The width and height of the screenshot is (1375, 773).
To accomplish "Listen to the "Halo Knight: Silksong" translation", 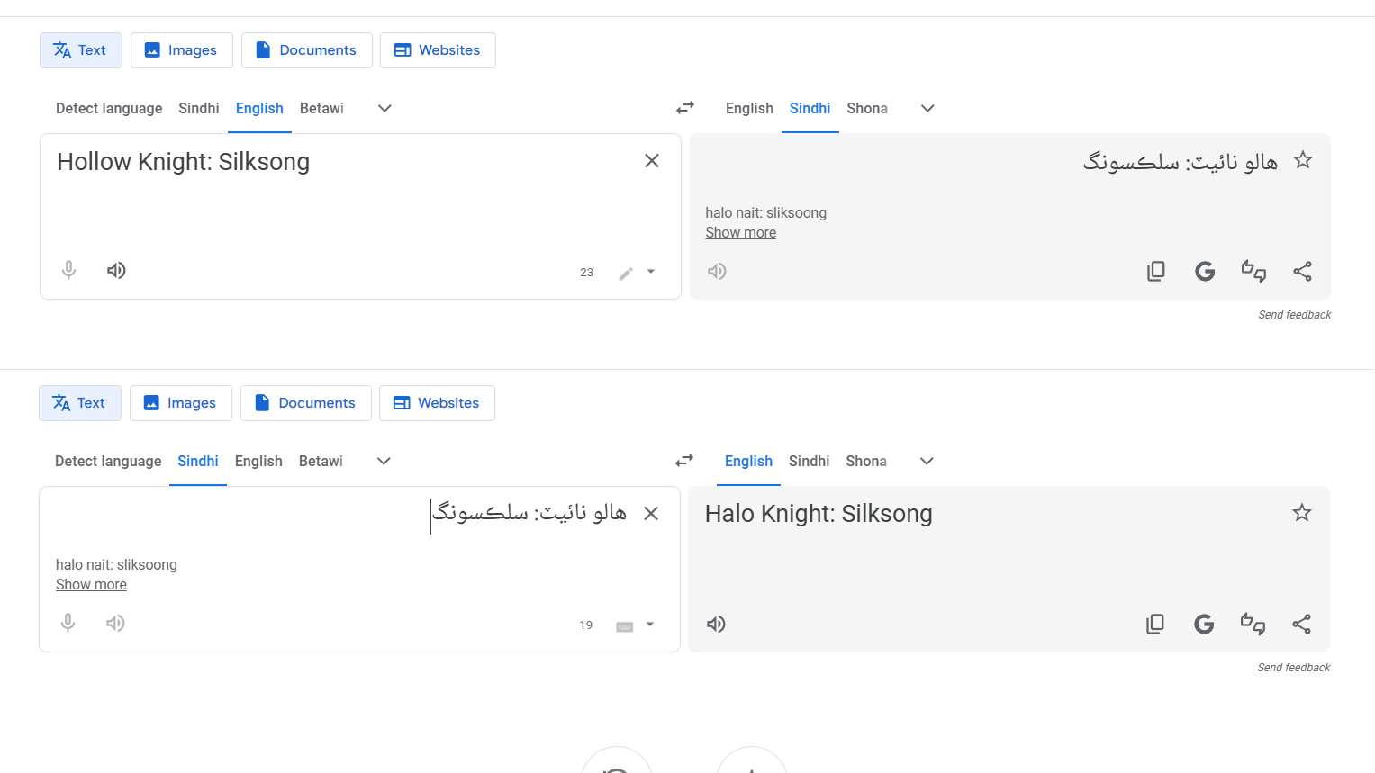I will pos(716,624).
